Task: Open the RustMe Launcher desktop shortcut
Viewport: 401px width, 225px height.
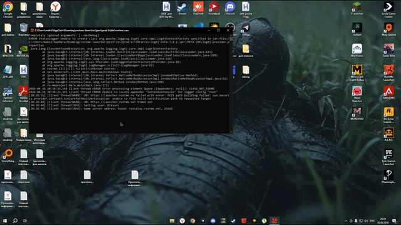Action: pyautogui.click(x=388, y=73)
